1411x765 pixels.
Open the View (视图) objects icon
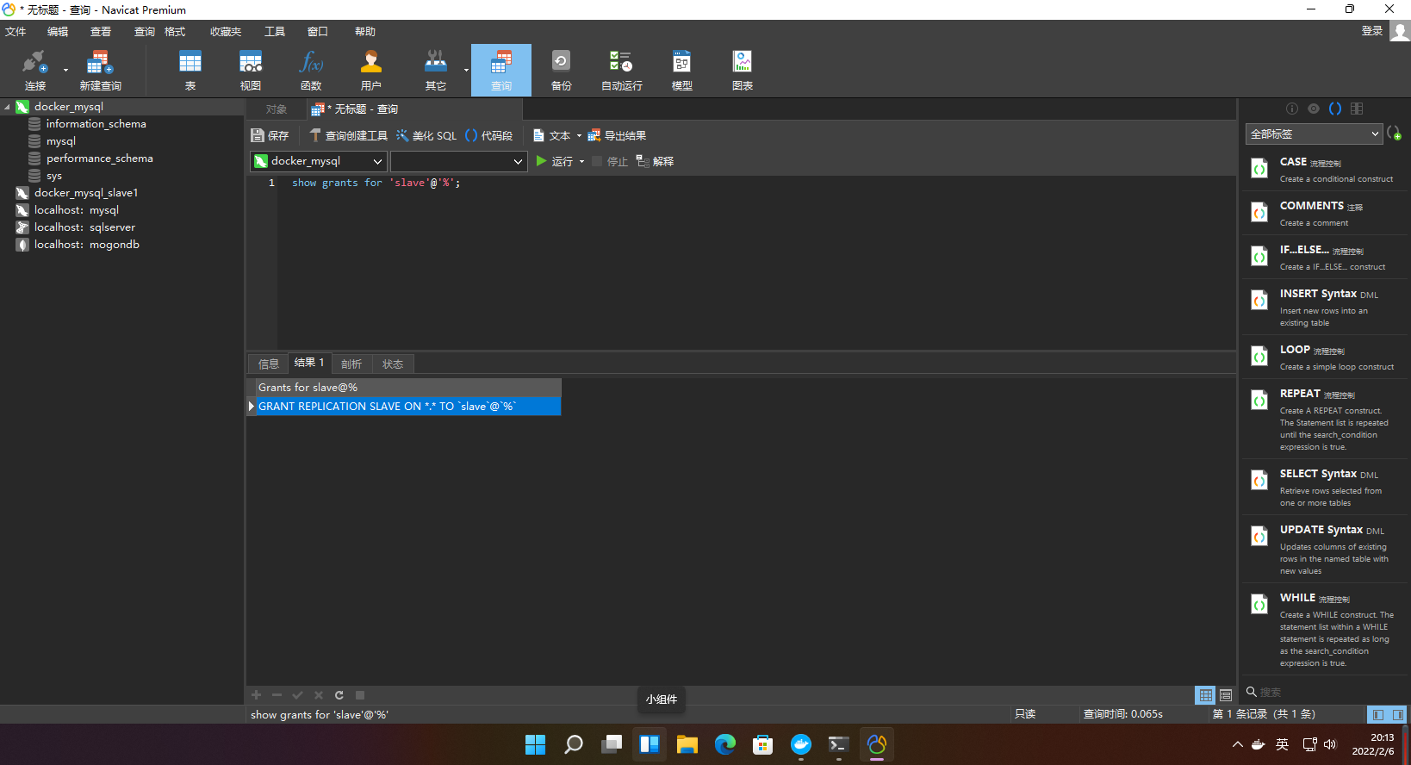(x=251, y=70)
